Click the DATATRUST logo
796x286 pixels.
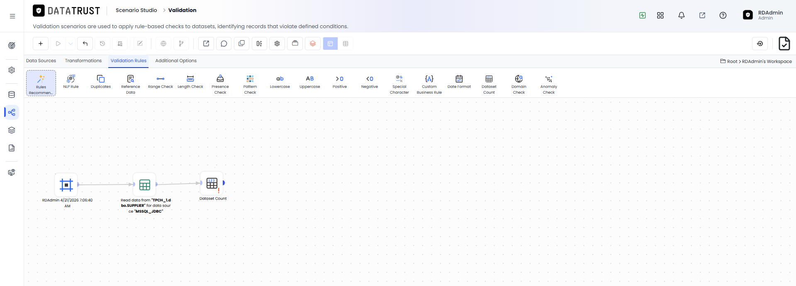(66, 11)
